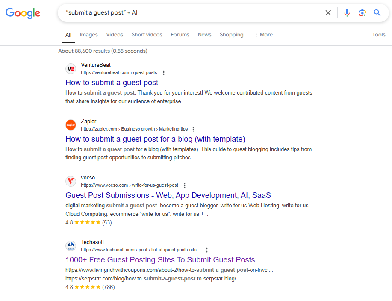The width and height of the screenshot is (392, 301).
Task: Open '1000+ Free Guest Posting Sites' result
Action: tap(160, 259)
